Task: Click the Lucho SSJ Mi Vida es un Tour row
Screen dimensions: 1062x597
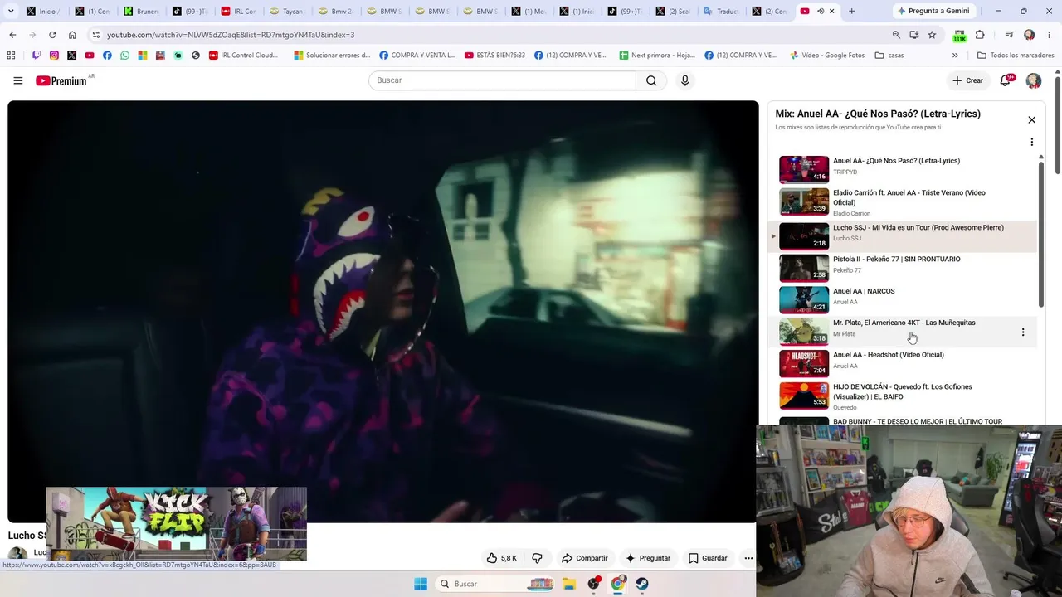Action: pyautogui.click(x=903, y=236)
